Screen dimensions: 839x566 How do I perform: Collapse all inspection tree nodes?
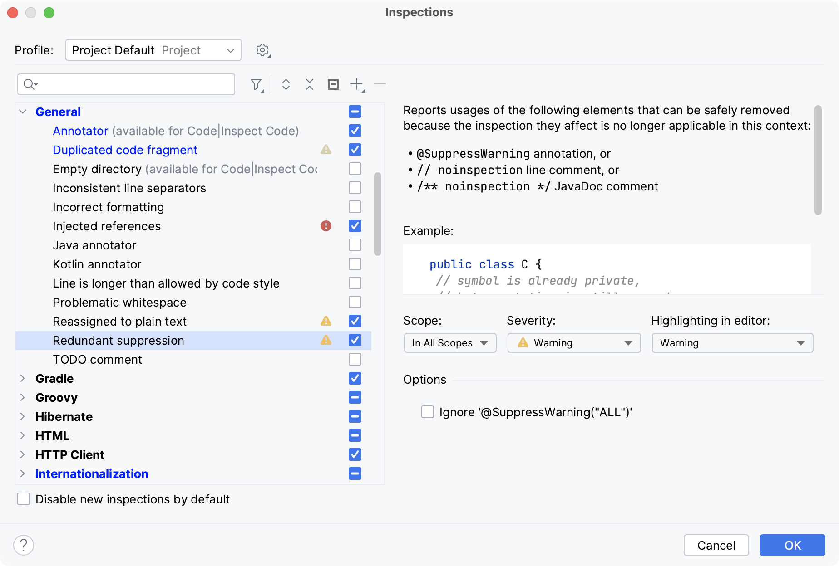(x=310, y=84)
